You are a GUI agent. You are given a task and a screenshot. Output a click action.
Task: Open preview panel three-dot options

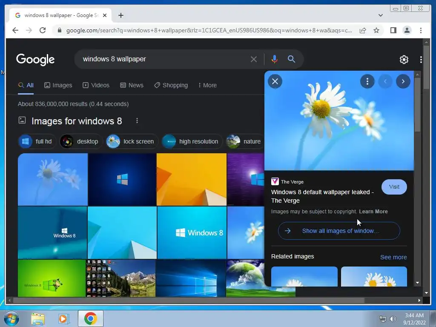point(367,81)
